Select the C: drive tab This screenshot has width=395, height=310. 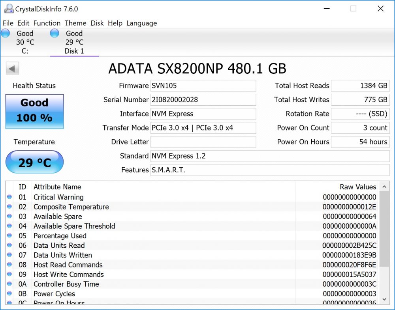(x=25, y=42)
